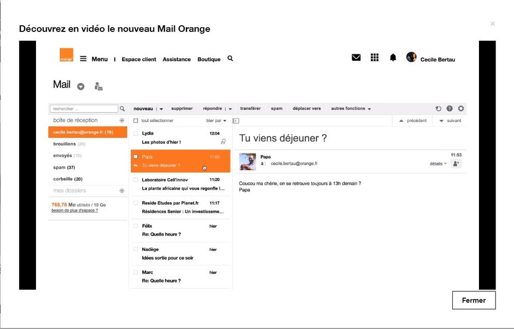Click the refresh icon in mail toolbar
Viewport: 514px width, 329px height.
click(x=438, y=109)
